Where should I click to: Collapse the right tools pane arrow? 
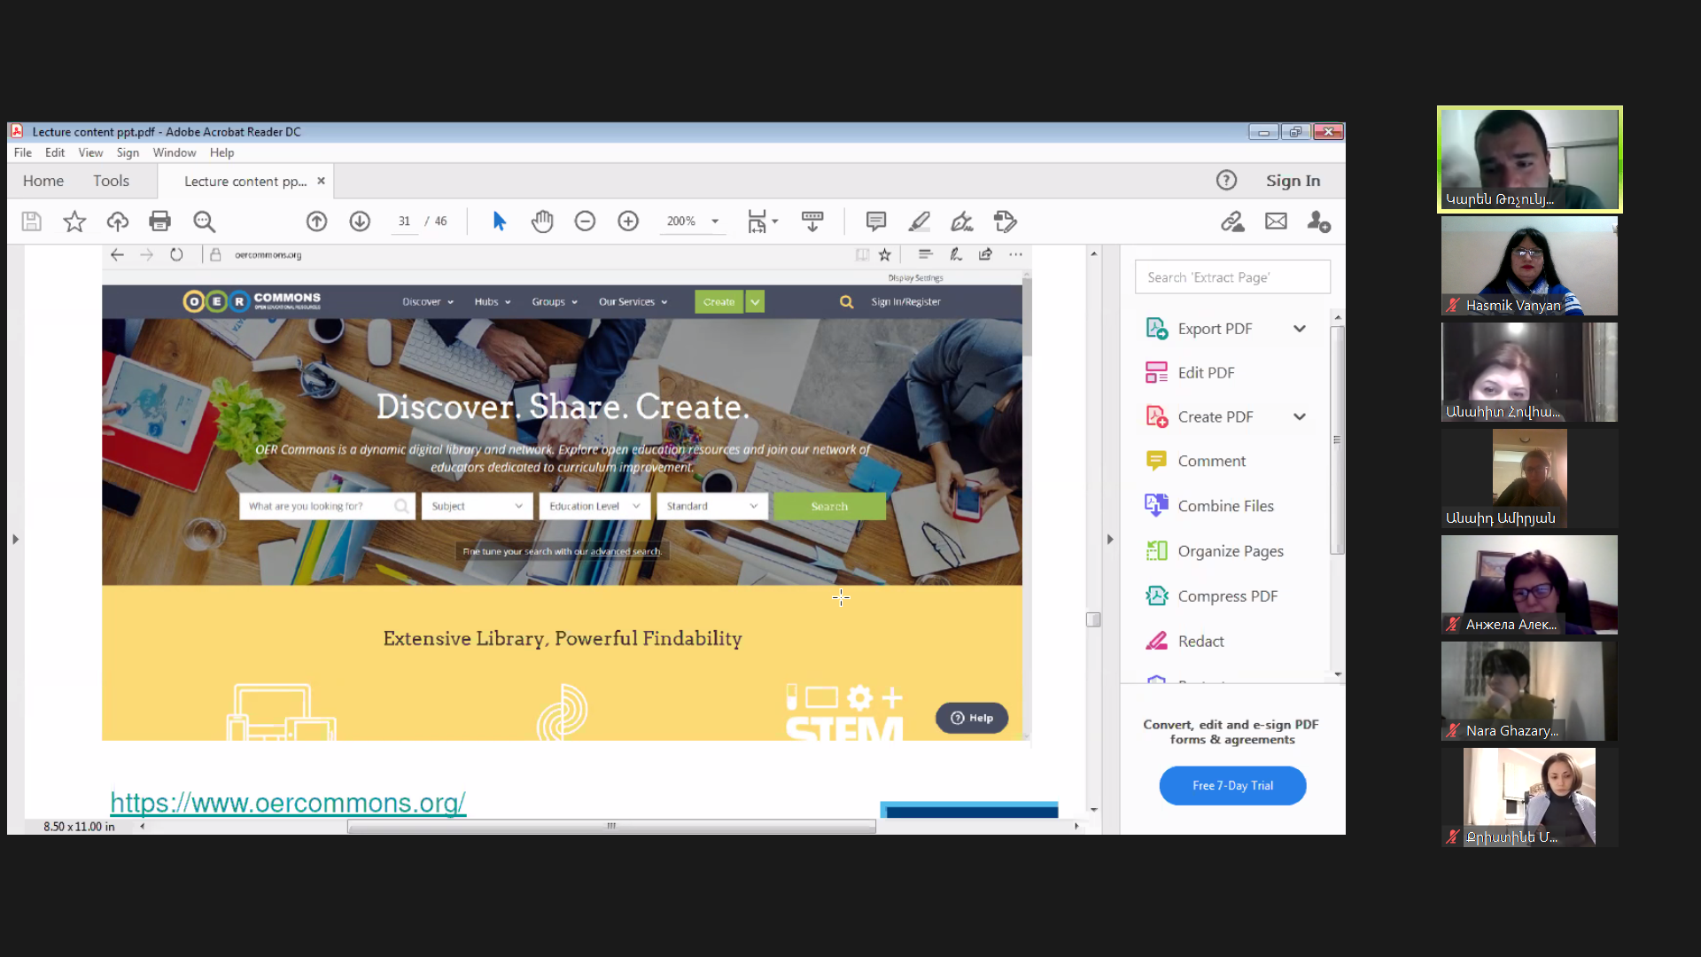(x=1110, y=539)
